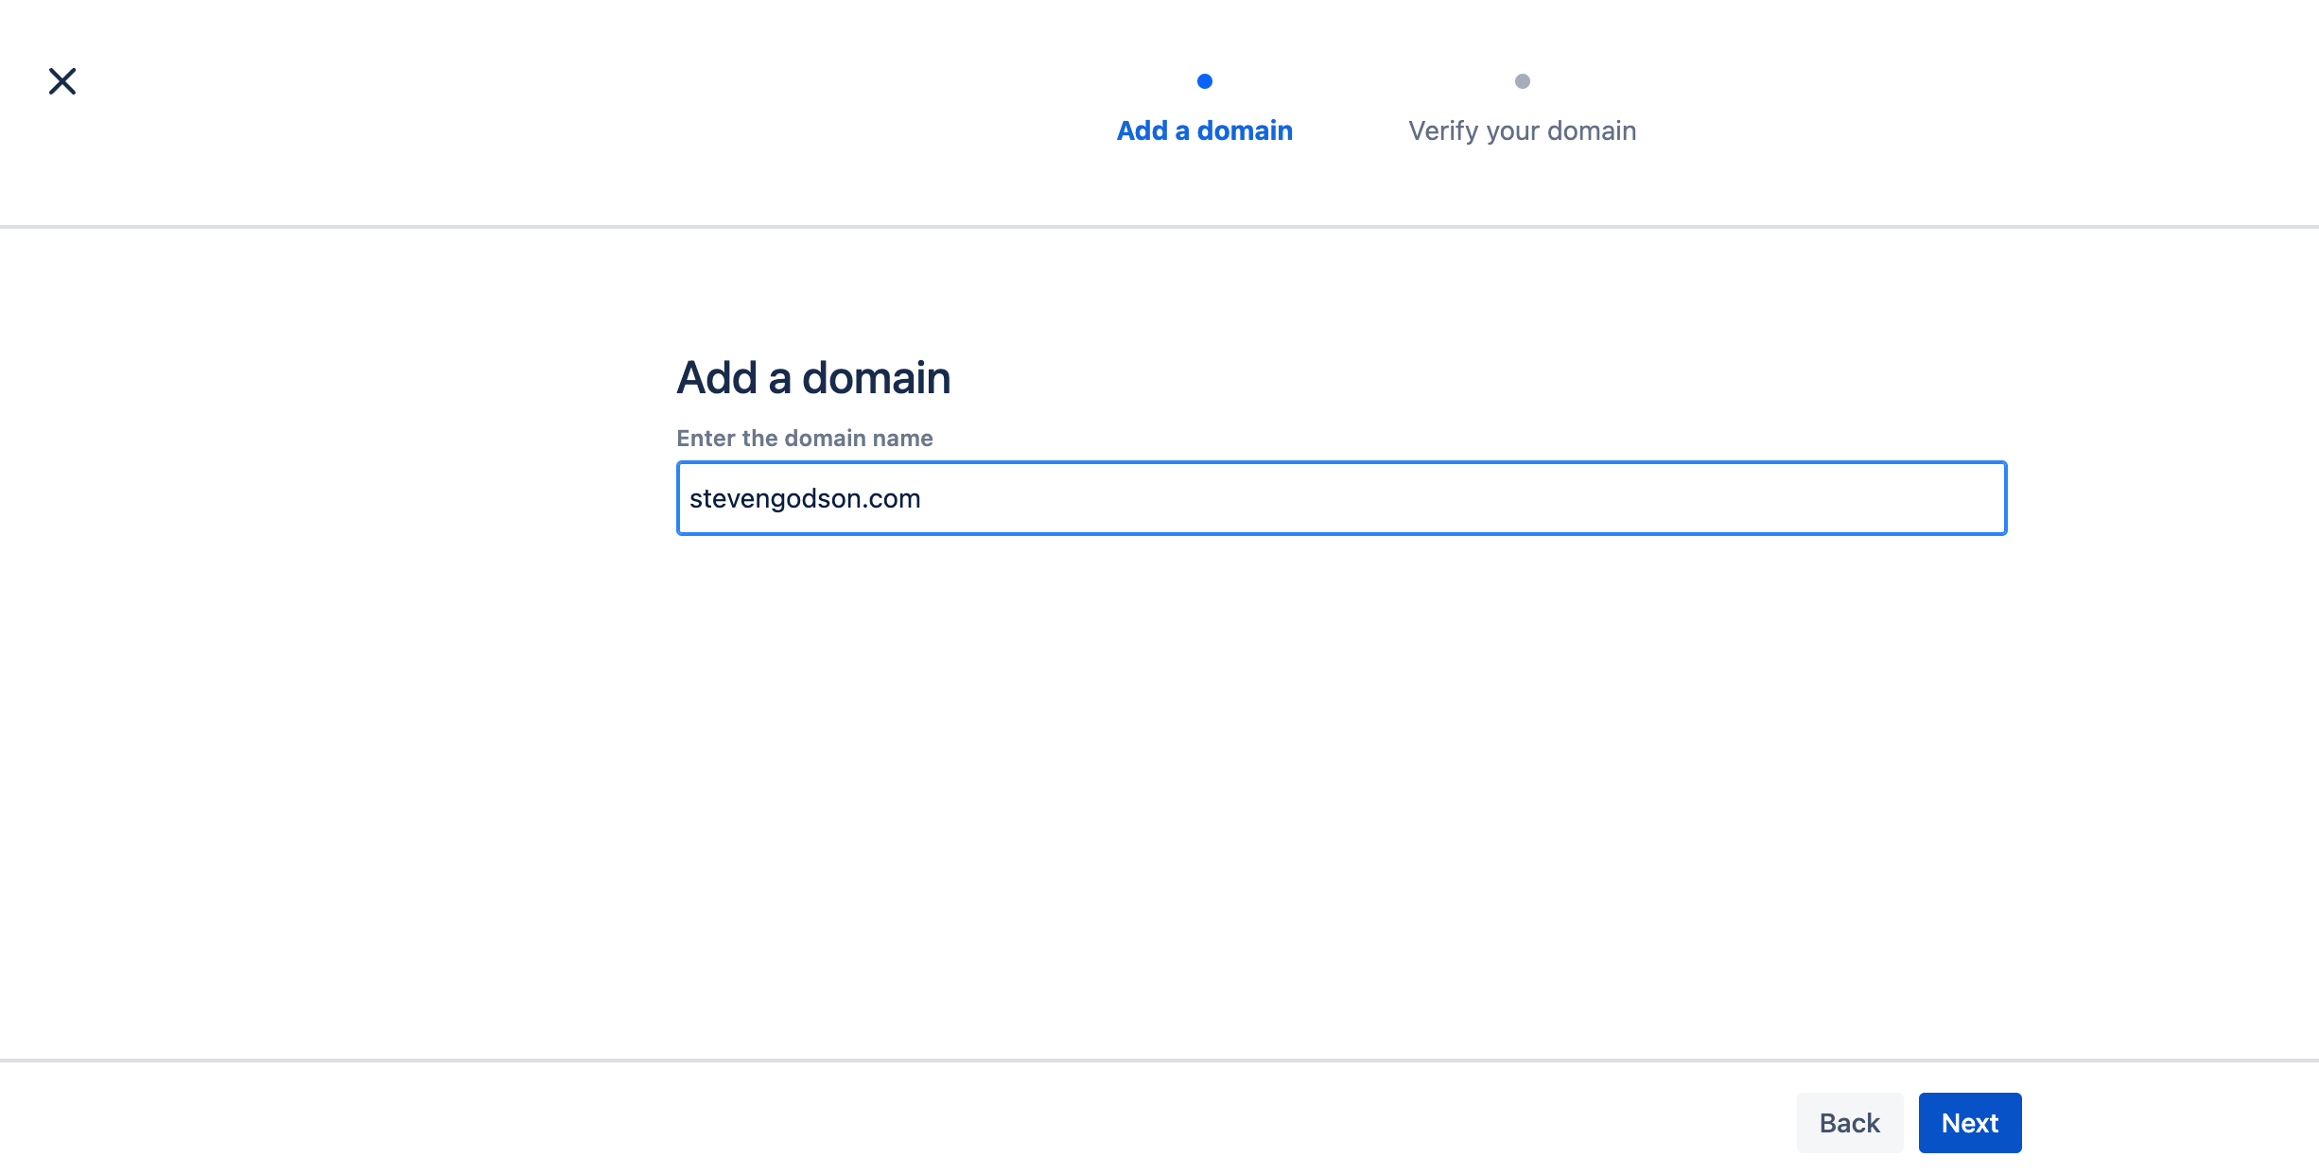Click the 'Add a domain' page heading
The width and height of the screenshot is (2319, 1174).
pos(813,378)
